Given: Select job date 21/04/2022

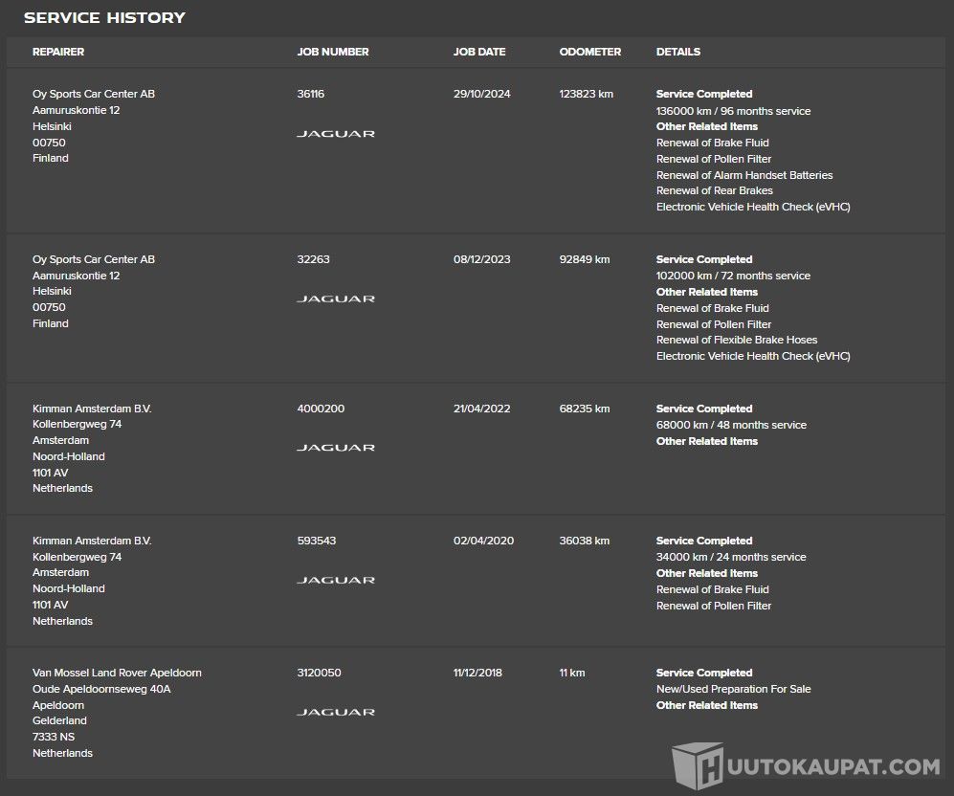Looking at the screenshot, I should 482,409.
